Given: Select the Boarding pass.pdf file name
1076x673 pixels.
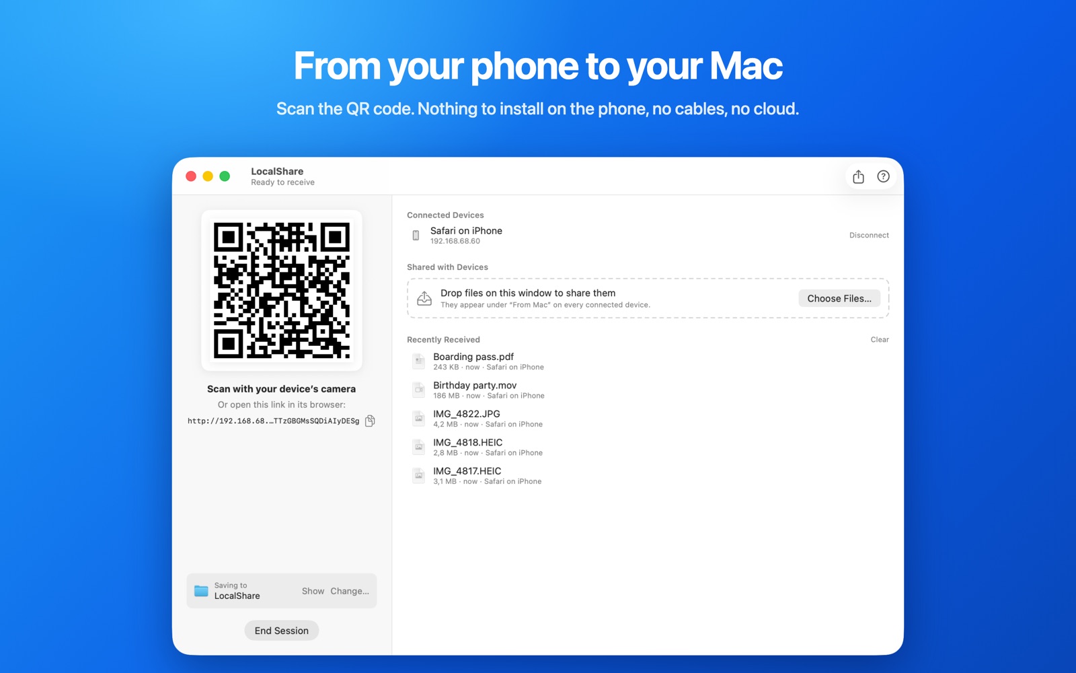Looking at the screenshot, I should point(473,357).
